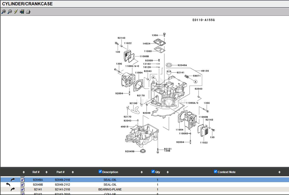Disable the Context Note column checkbox
This screenshot has width=289, height=195.
click(x=216, y=172)
